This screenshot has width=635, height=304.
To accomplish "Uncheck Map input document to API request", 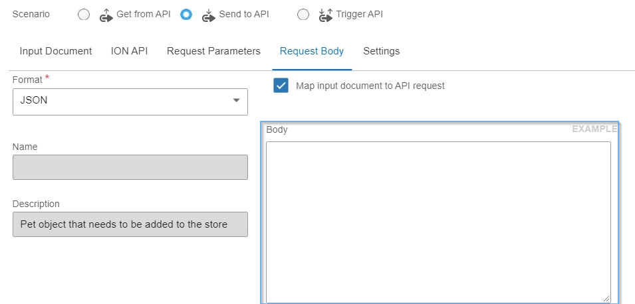I will tap(281, 86).
